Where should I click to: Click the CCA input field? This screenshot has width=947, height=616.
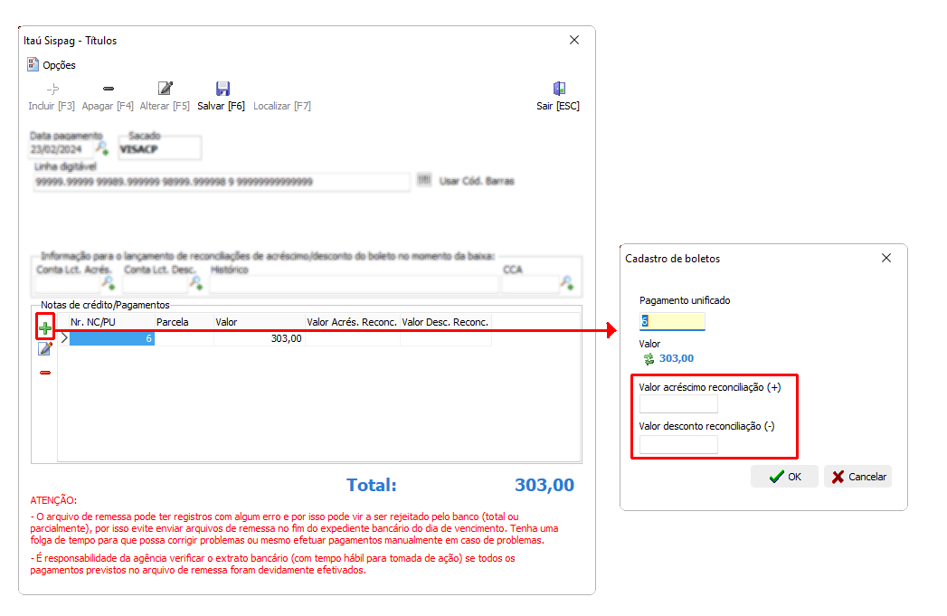[530, 284]
